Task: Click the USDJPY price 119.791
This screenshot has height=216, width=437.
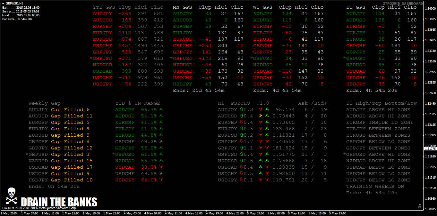Action: coord(284,180)
